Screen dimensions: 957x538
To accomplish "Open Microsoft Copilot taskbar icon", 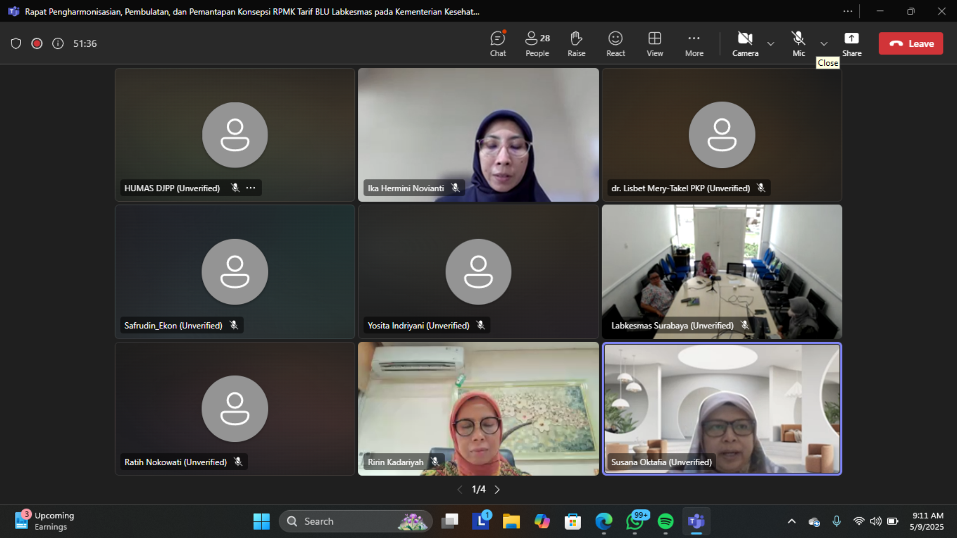I will tap(542, 522).
